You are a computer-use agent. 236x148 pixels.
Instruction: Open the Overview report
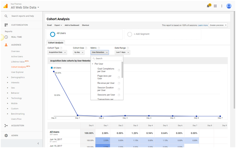15,51
